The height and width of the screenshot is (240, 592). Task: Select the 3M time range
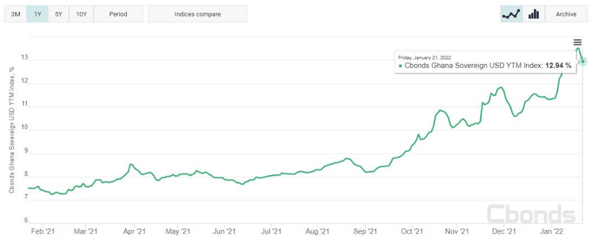[x=15, y=14]
